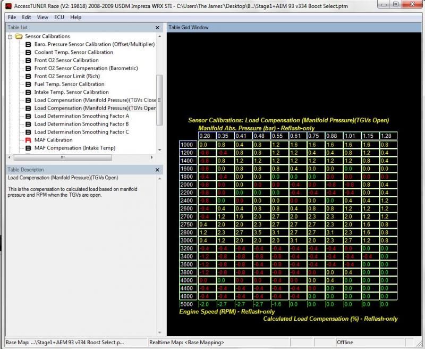This screenshot has height=349, width=425.
Task: Select Load Determination Smoothing Factor A table
Action: (x=81, y=116)
